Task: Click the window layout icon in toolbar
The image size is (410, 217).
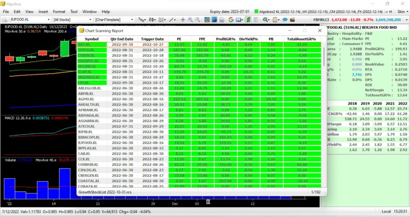Action: tap(207, 20)
